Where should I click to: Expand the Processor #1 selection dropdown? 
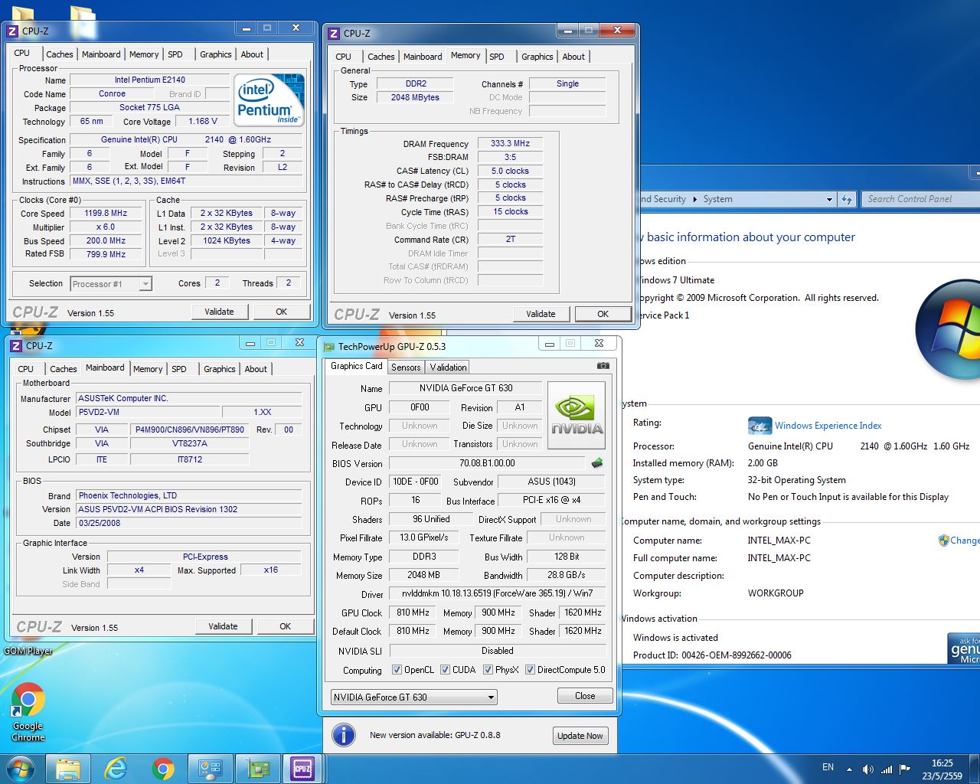point(145,284)
